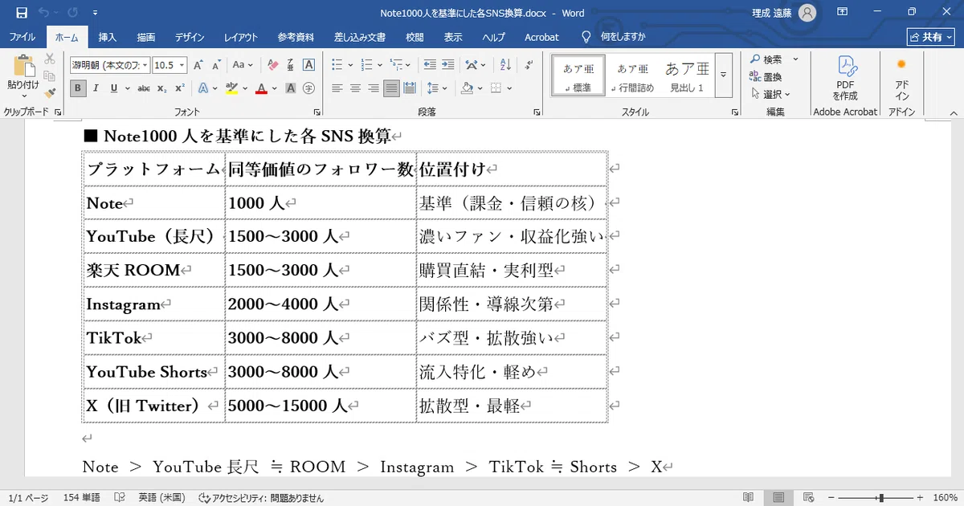Click 何をしますか tell-me search box
Screen dimensions: 964x506
coord(614,37)
